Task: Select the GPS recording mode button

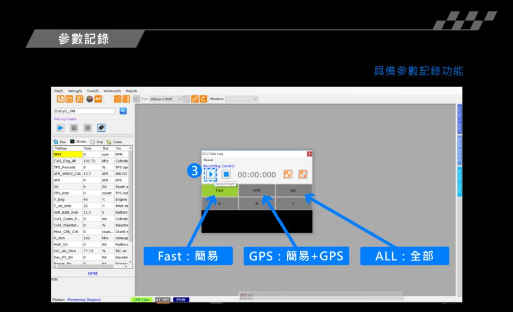Action: pos(257,191)
